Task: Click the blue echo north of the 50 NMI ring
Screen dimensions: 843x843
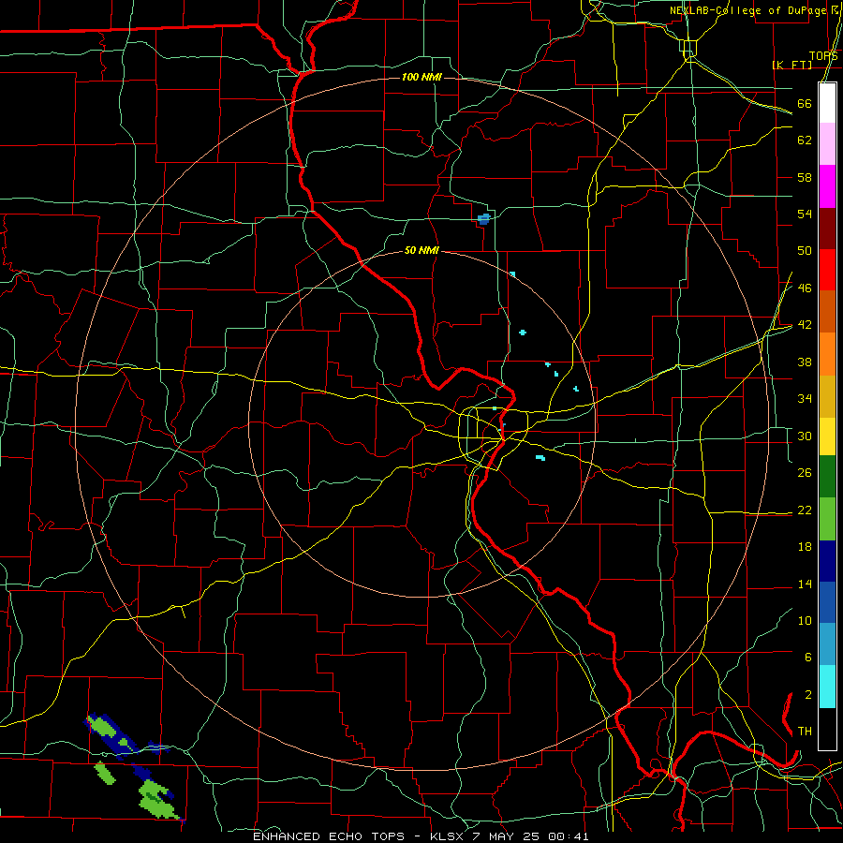Action: click(484, 219)
